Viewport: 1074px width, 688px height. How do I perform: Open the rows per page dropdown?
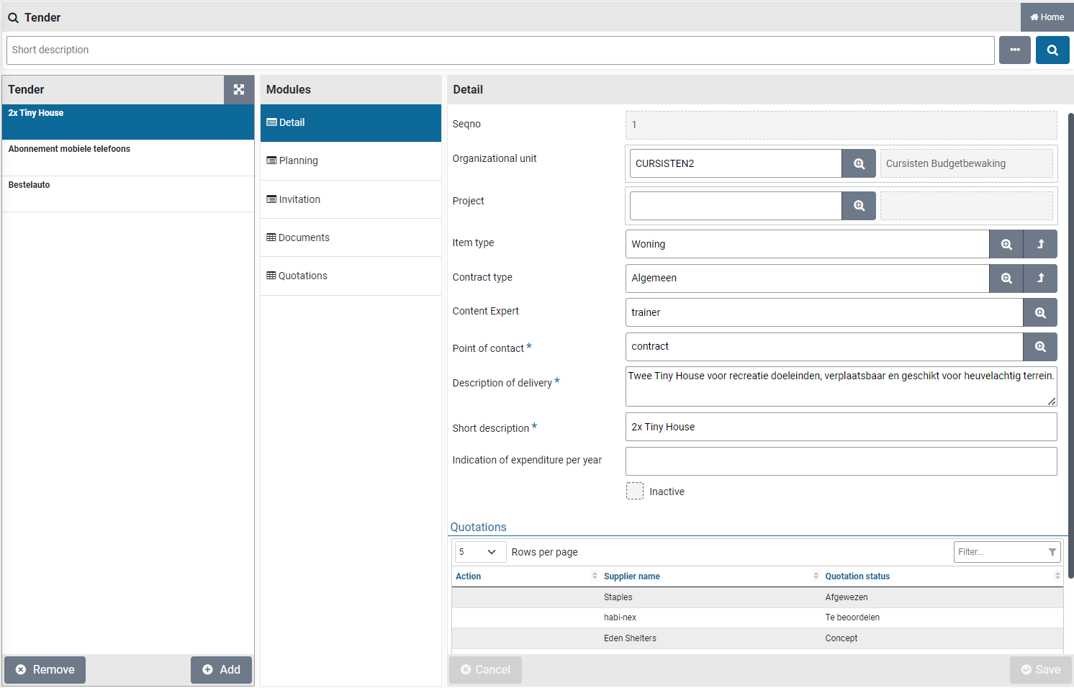tap(480, 552)
